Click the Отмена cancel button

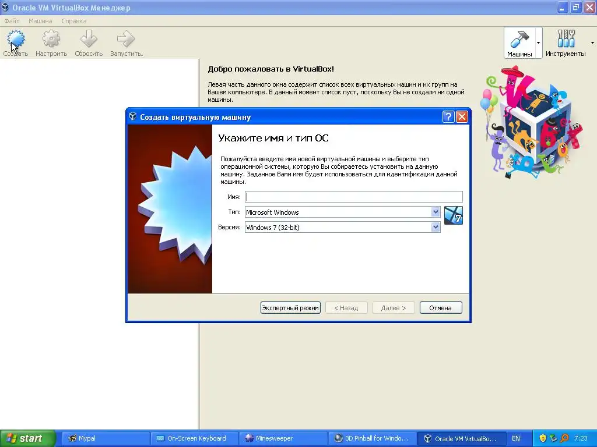click(441, 308)
